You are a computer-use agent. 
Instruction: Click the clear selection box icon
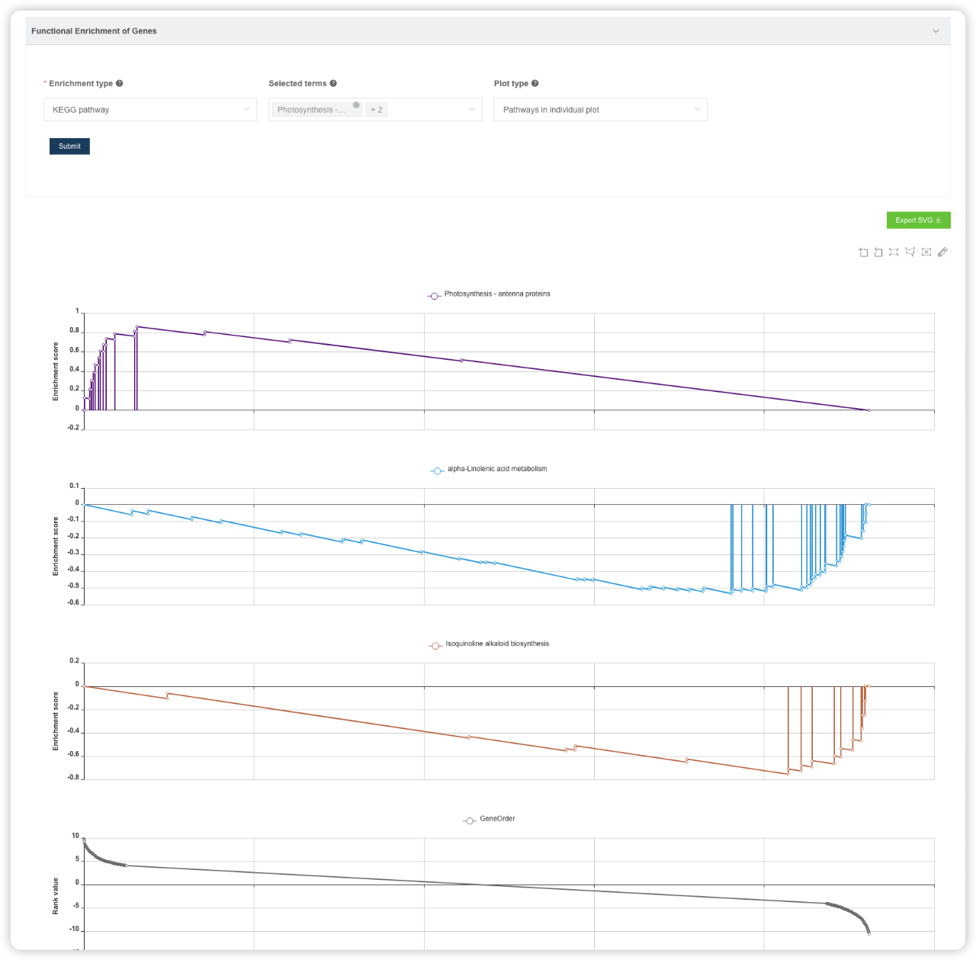pyautogui.click(x=926, y=252)
